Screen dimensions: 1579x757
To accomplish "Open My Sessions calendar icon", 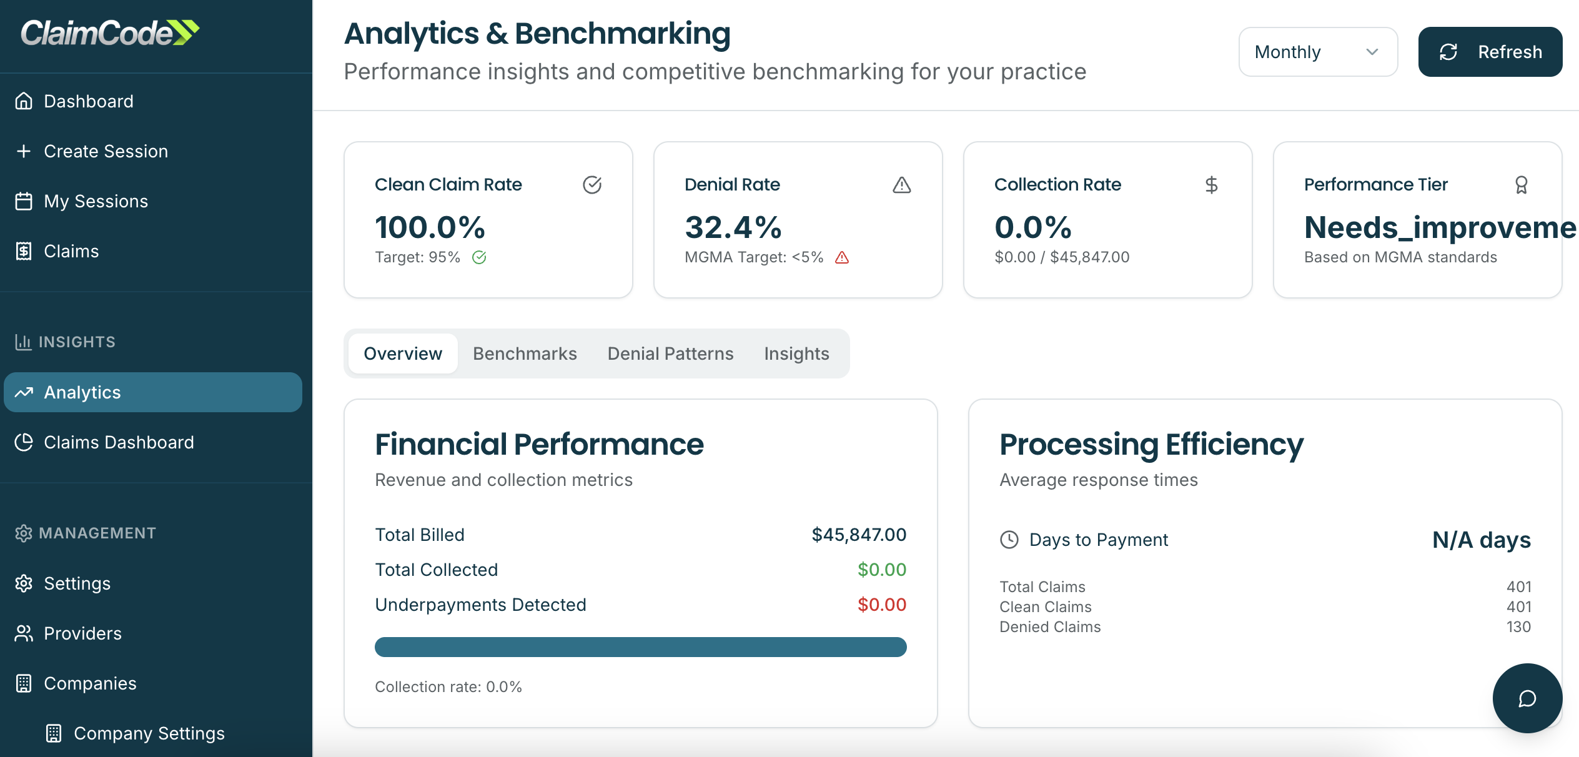I will click(x=24, y=200).
